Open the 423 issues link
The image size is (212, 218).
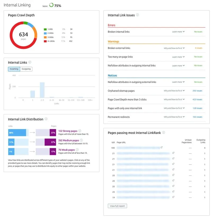197,99
